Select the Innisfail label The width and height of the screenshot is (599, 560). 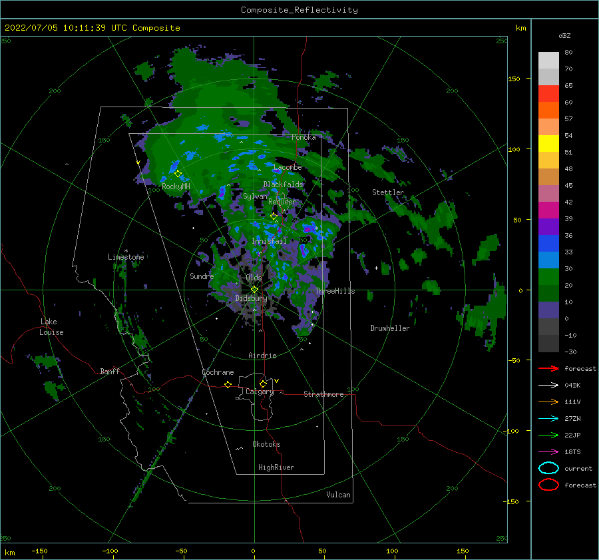coord(269,241)
